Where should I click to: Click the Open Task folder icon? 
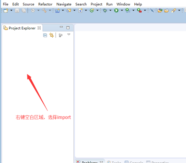click(167, 11)
